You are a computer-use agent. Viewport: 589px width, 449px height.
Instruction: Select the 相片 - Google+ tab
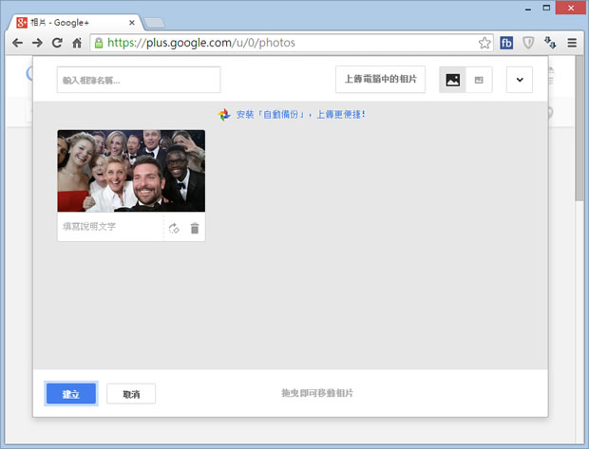[75, 23]
